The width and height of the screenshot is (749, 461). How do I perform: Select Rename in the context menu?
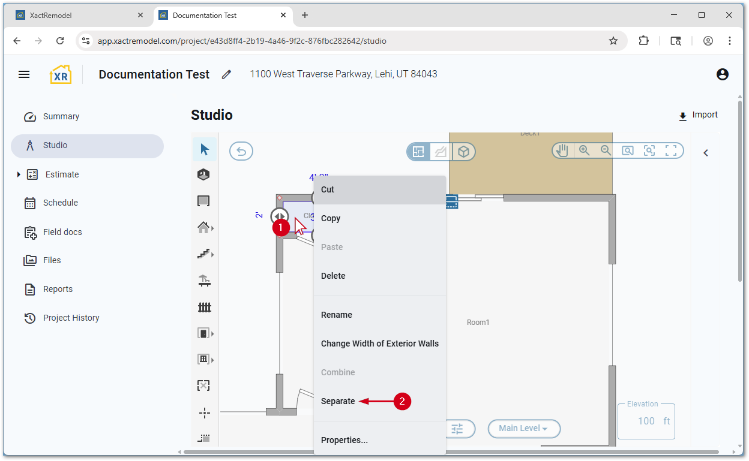[337, 315]
